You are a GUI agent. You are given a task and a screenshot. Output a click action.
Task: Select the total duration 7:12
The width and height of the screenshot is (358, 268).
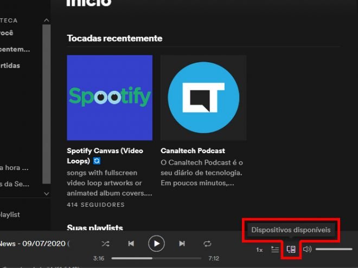214,258
